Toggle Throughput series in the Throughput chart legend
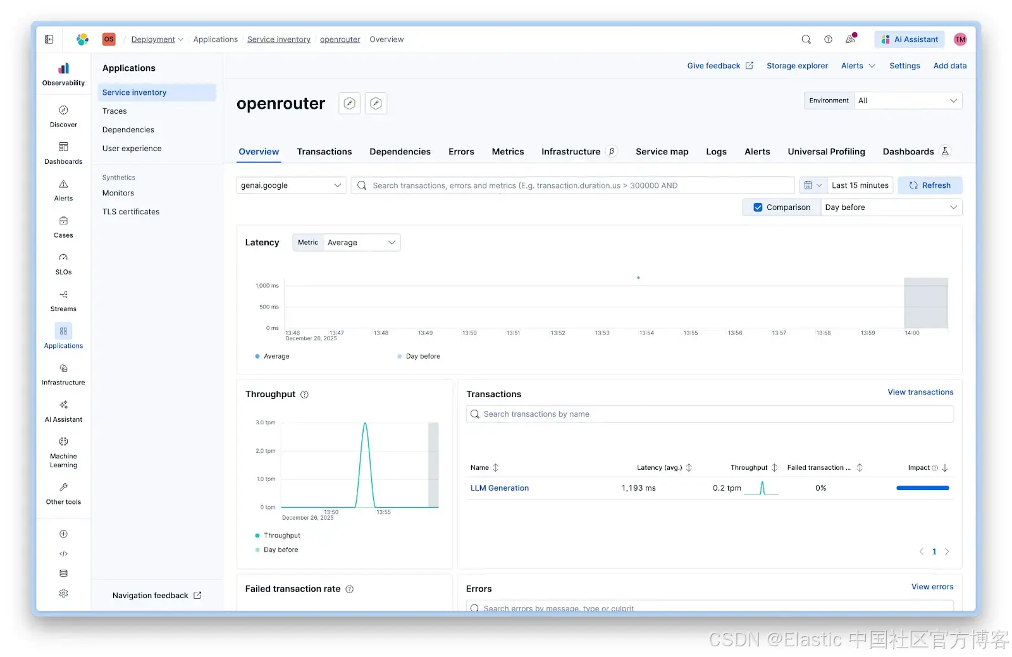The width and height of the screenshot is (1012, 657). point(278,536)
